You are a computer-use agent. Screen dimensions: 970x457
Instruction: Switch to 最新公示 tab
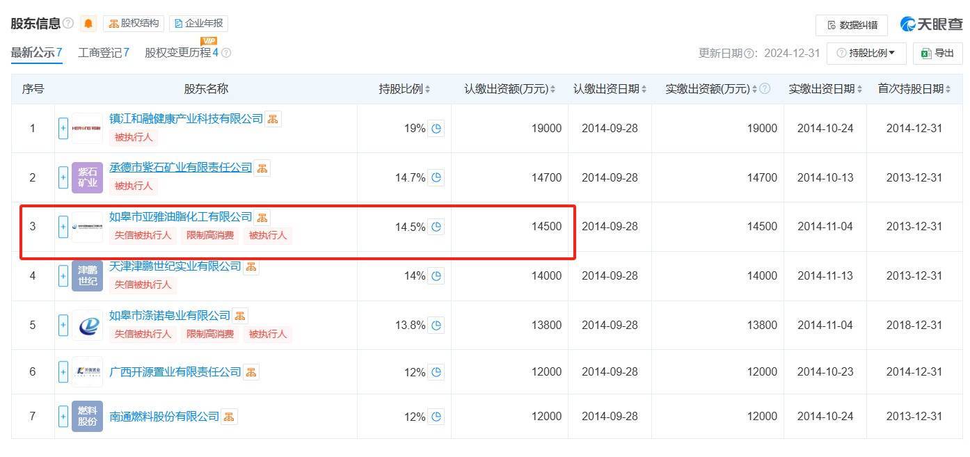tap(37, 53)
